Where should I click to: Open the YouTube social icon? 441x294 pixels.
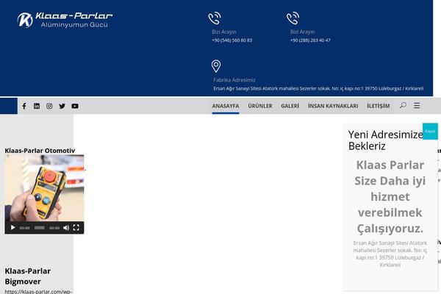(x=75, y=106)
